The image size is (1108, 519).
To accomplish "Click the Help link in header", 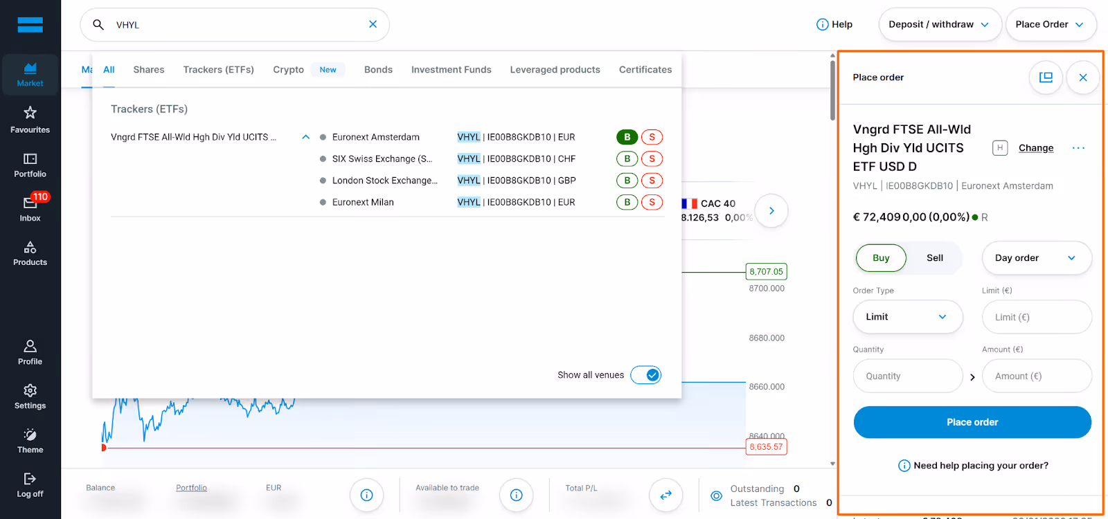I will point(842,24).
